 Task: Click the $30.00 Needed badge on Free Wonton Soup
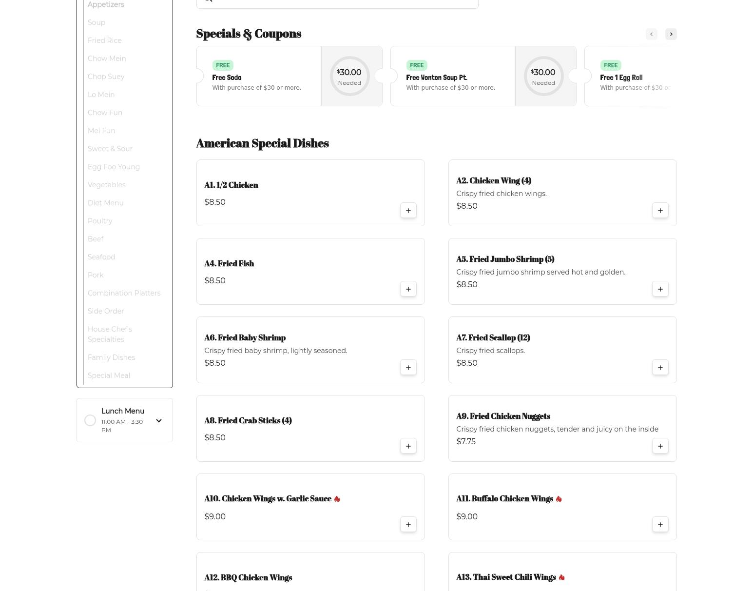tap(543, 76)
